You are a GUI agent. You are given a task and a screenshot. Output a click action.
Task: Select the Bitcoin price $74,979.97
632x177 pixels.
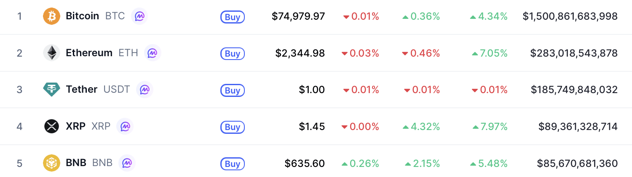[x=298, y=16]
